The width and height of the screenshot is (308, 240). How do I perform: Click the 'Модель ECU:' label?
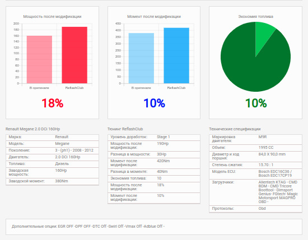pyautogui.click(x=224, y=171)
